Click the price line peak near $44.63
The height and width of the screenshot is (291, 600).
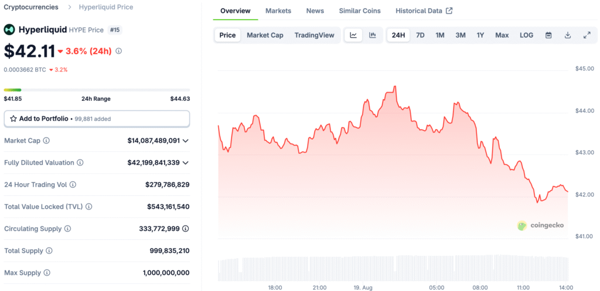(395, 86)
